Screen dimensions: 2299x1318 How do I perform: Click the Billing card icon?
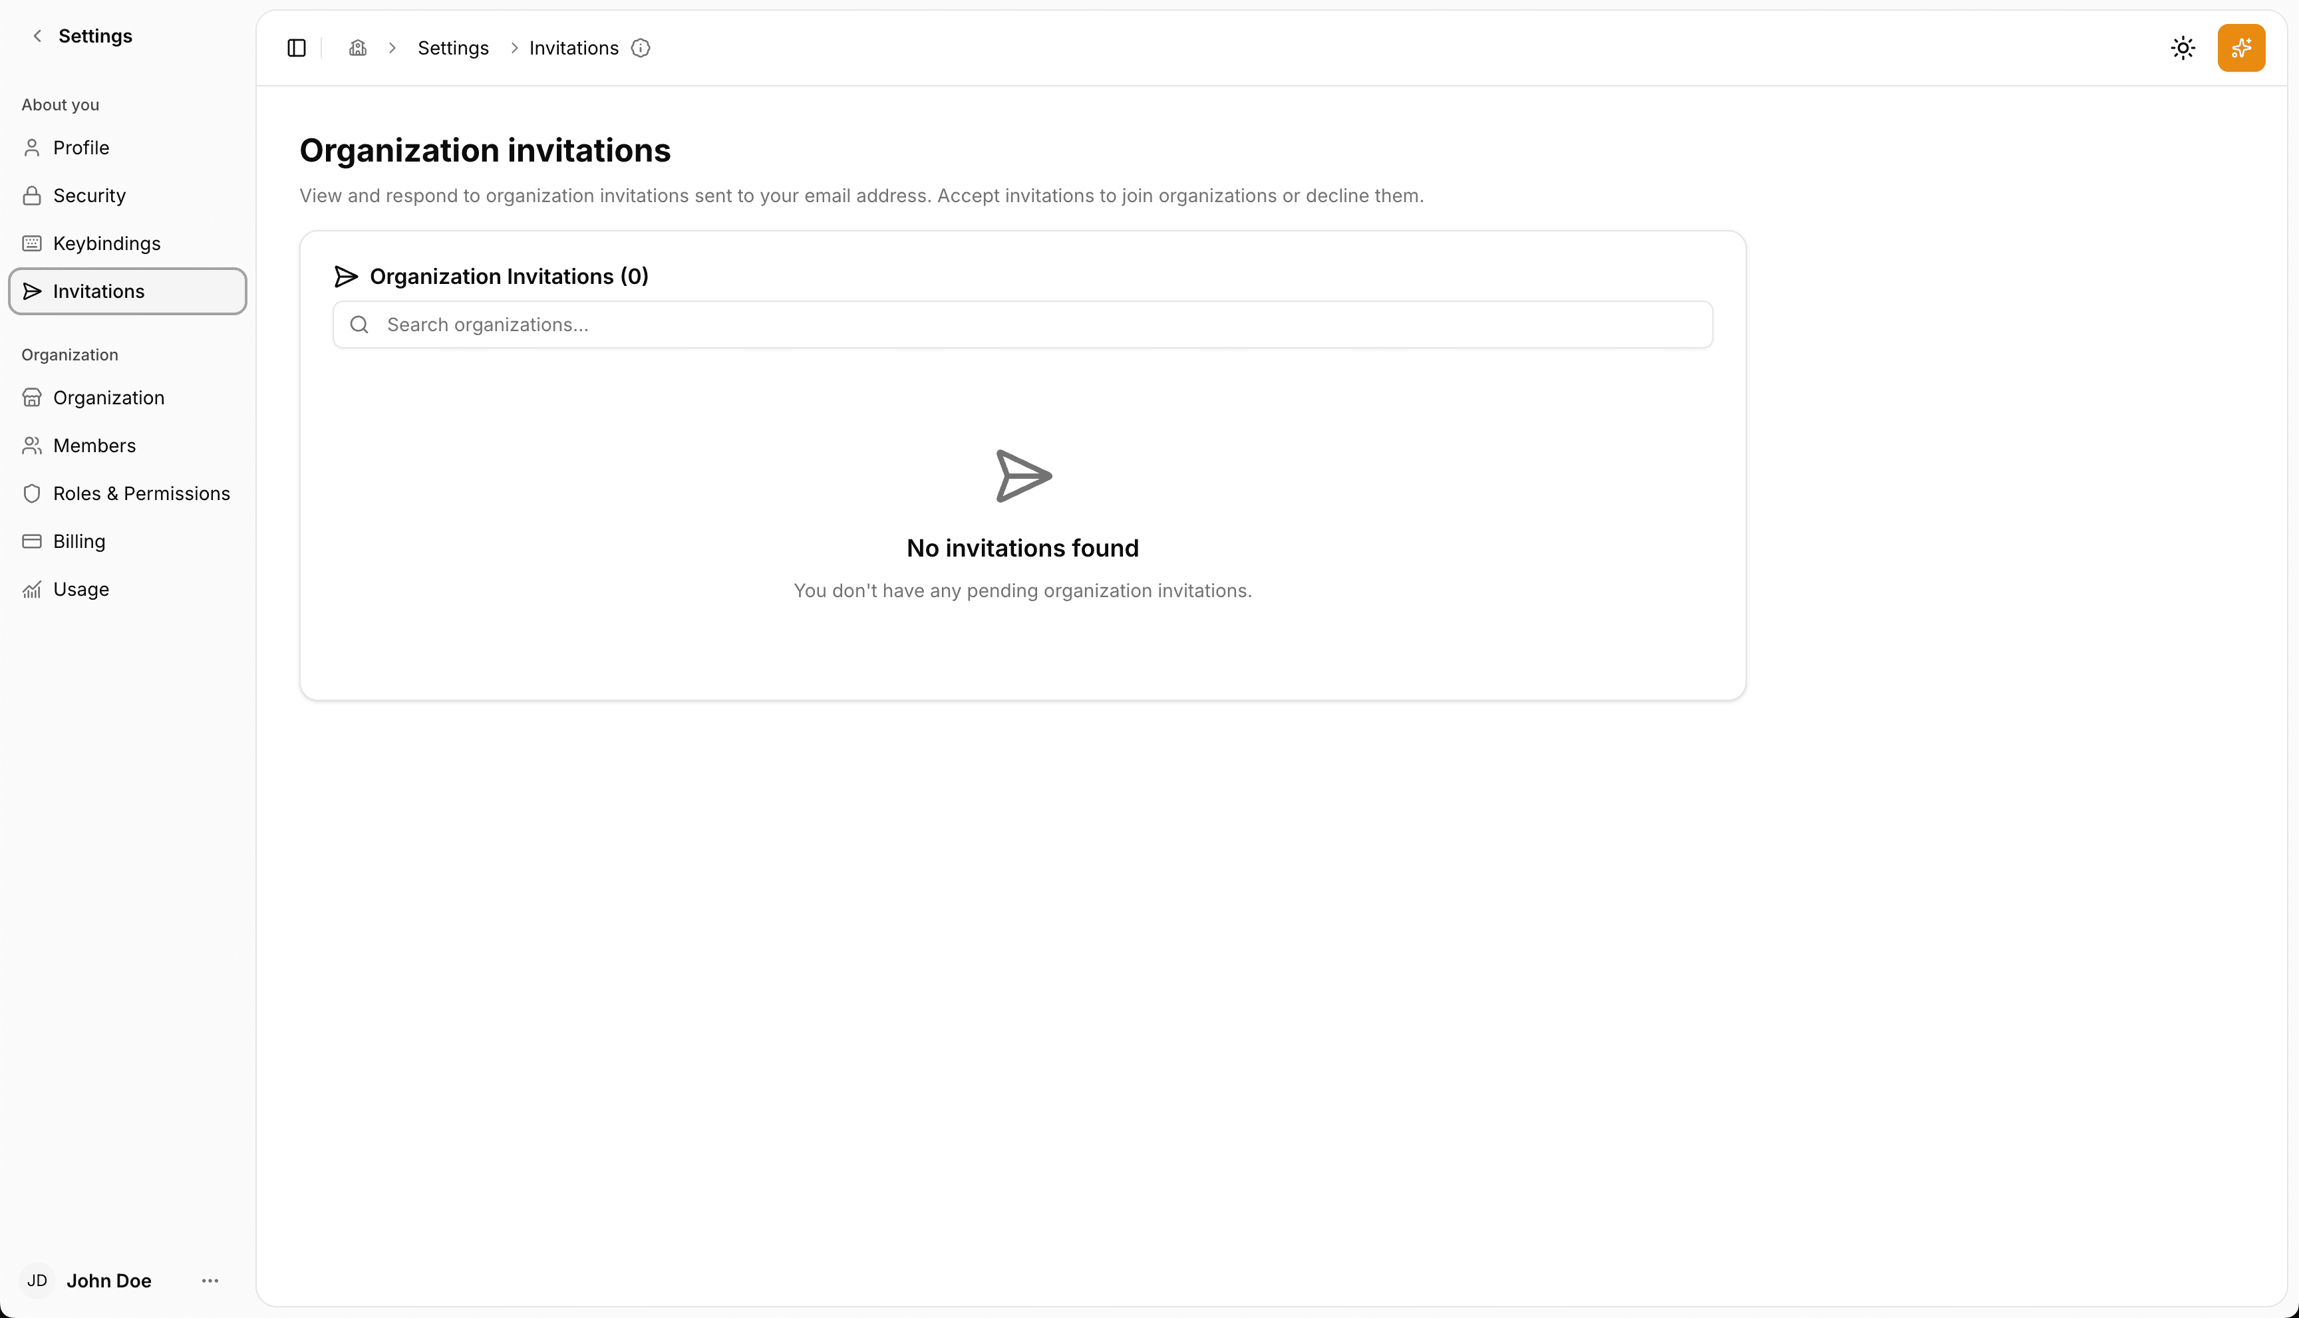pyautogui.click(x=33, y=541)
